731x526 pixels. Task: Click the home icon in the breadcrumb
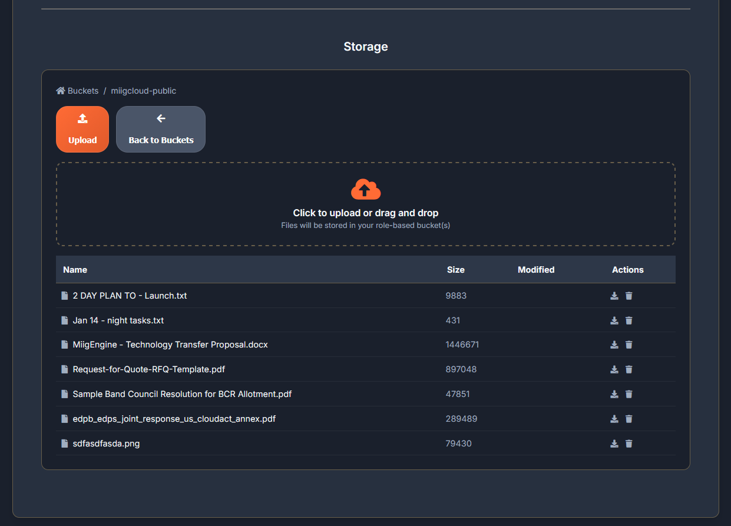tap(59, 90)
